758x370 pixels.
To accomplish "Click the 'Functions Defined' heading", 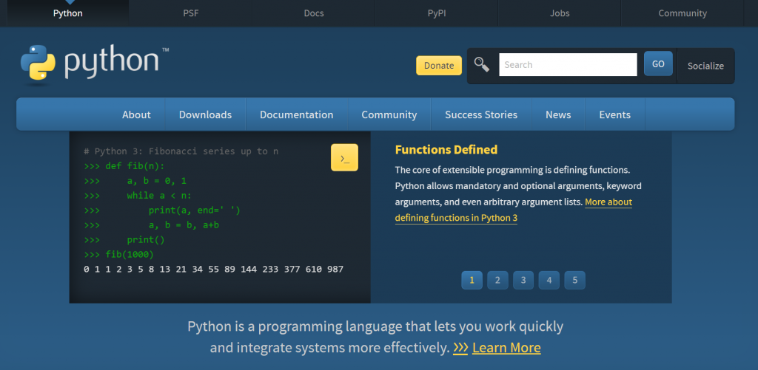I will 446,149.
